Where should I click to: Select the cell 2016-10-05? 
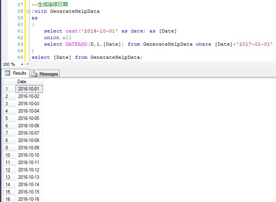29,118
